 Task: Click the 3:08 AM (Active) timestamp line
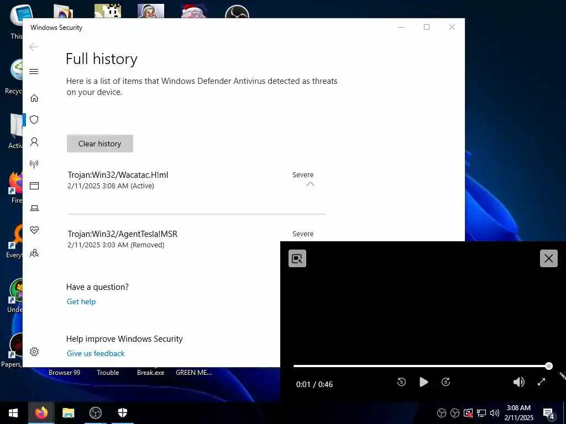tap(111, 185)
